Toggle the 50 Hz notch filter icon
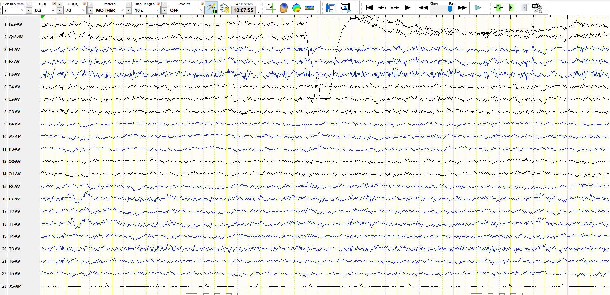 [x=212, y=7]
